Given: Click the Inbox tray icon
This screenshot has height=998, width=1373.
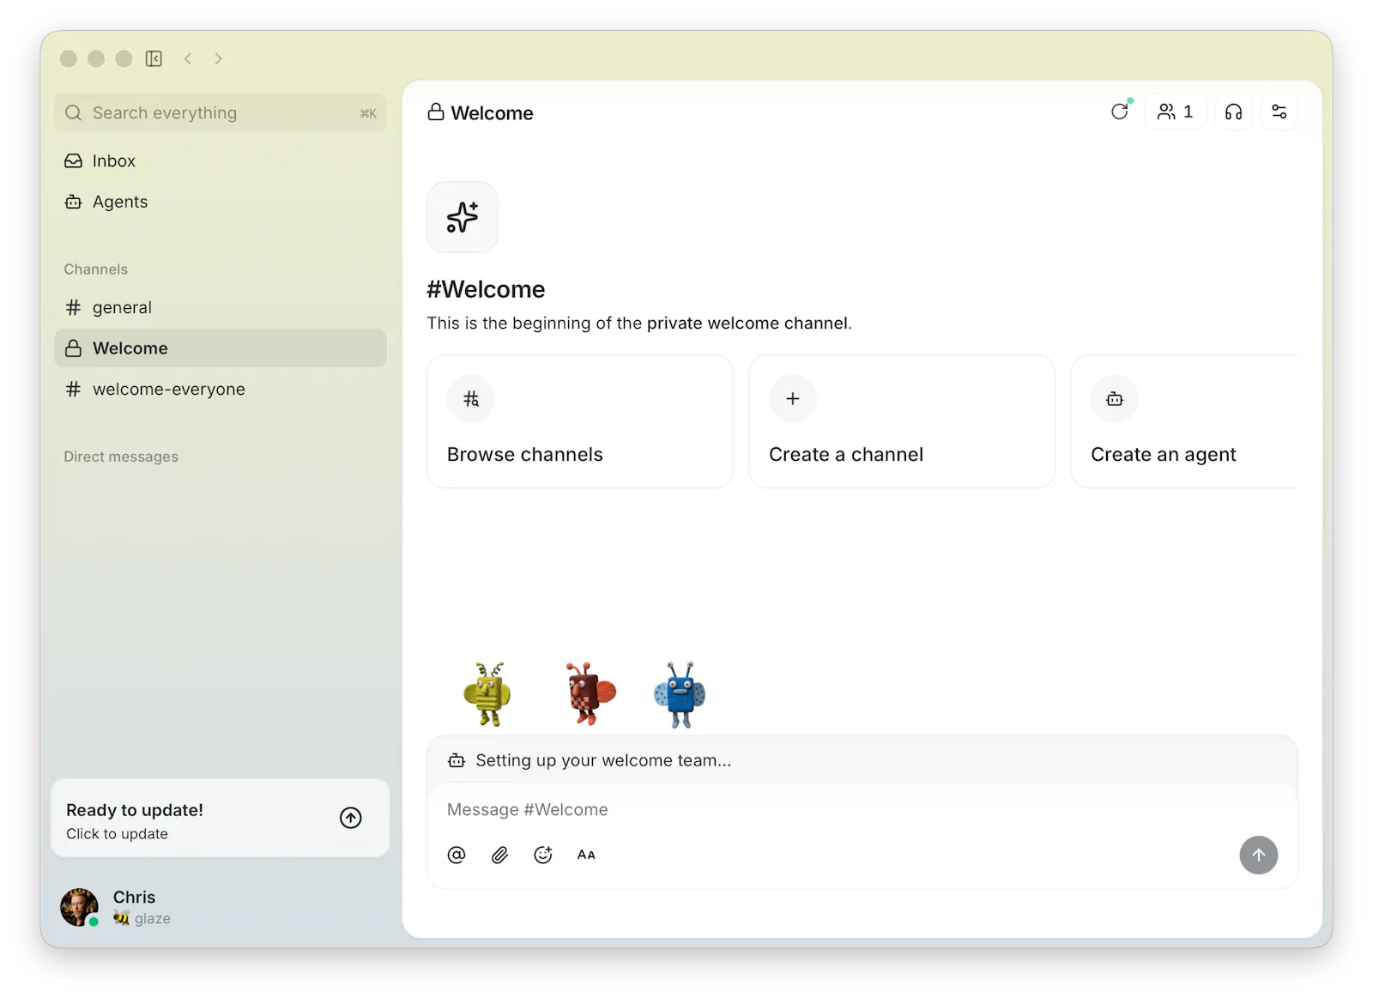Looking at the screenshot, I should click(x=74, y=160).
